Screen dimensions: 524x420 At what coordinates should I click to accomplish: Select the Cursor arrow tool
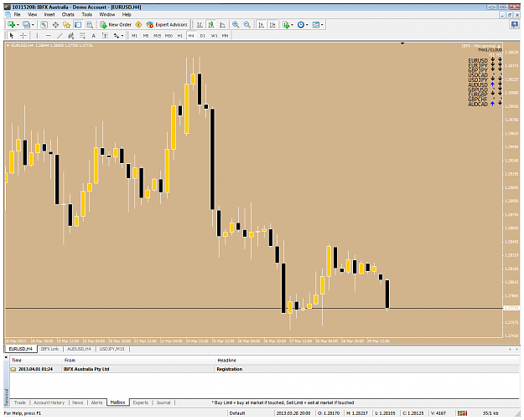[x=12, y=35]
